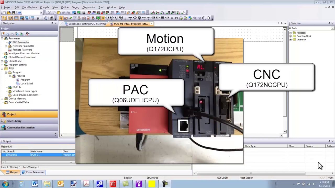This screenshot has height=188, width=335.
Task: Click the green pencil write mode icon
Action: pyautogui.click(x=70, y=18)
